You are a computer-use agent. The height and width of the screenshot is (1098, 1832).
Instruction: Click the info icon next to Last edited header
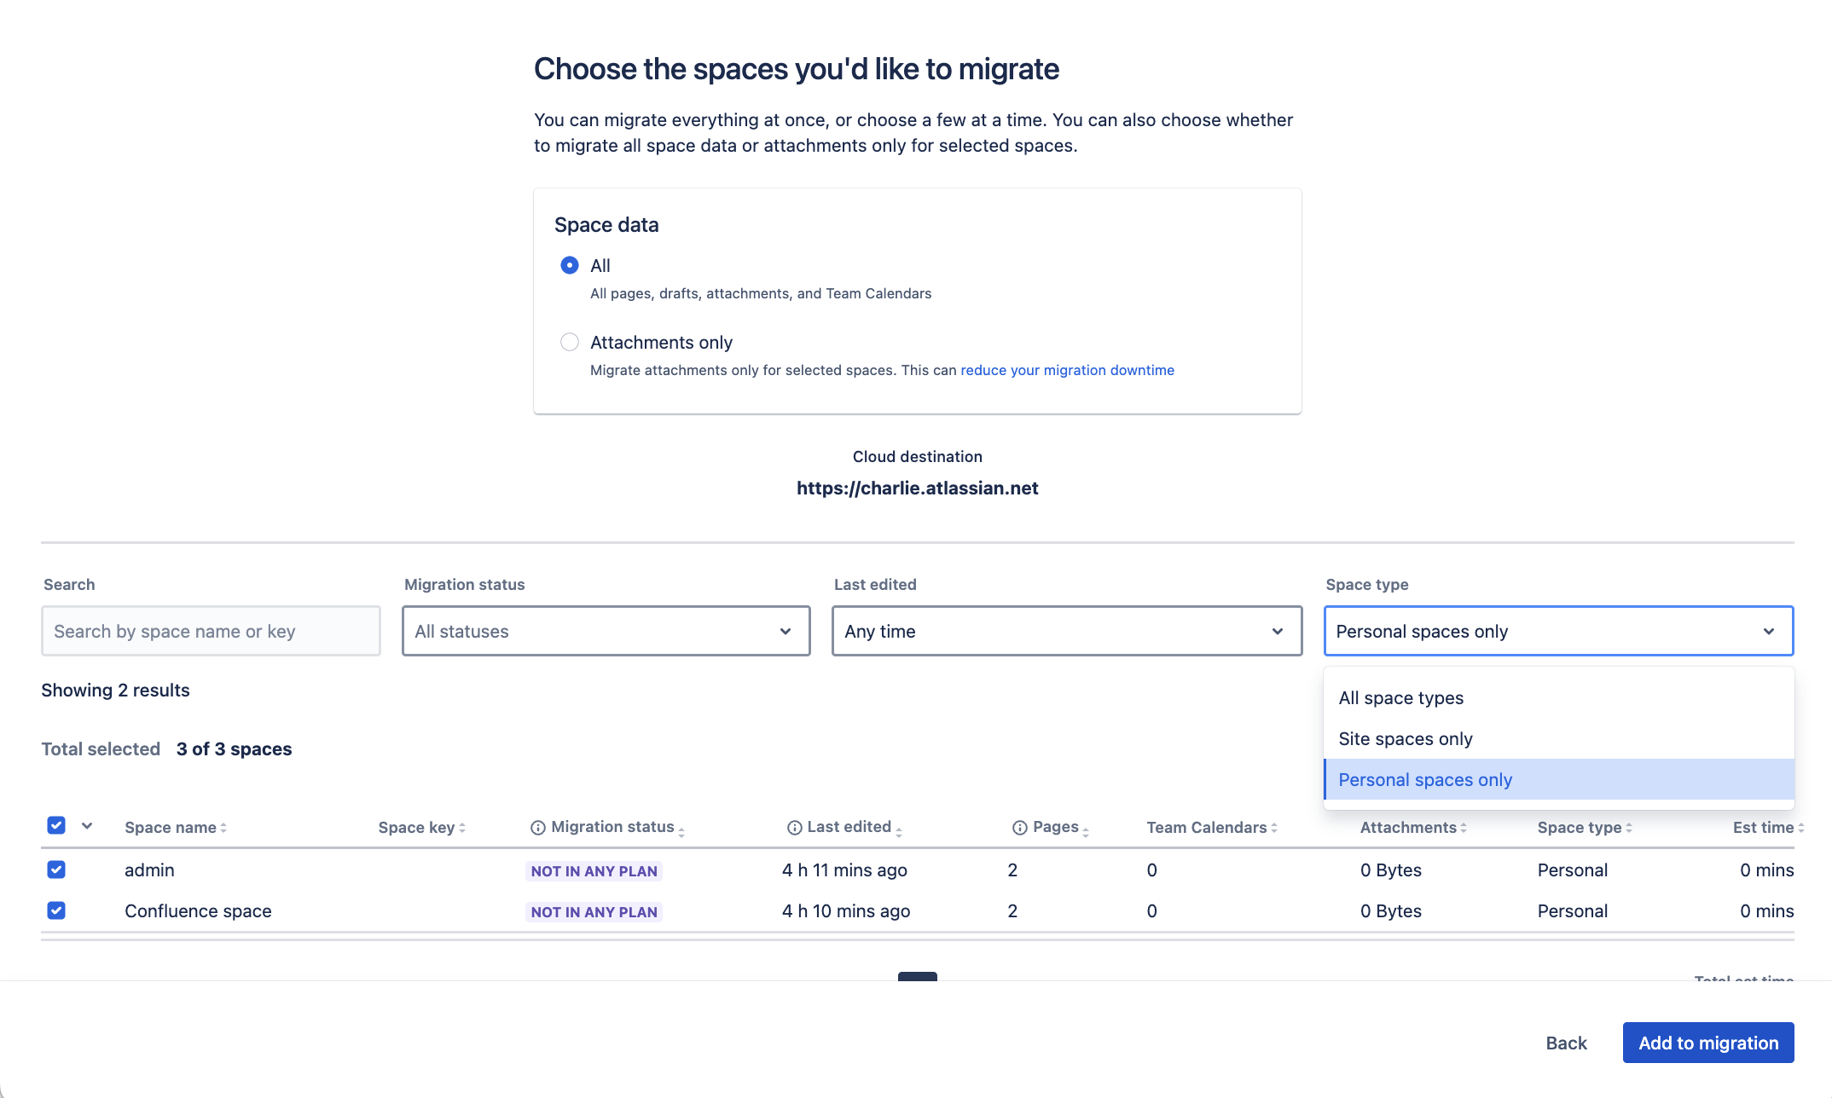pos(793,826)
